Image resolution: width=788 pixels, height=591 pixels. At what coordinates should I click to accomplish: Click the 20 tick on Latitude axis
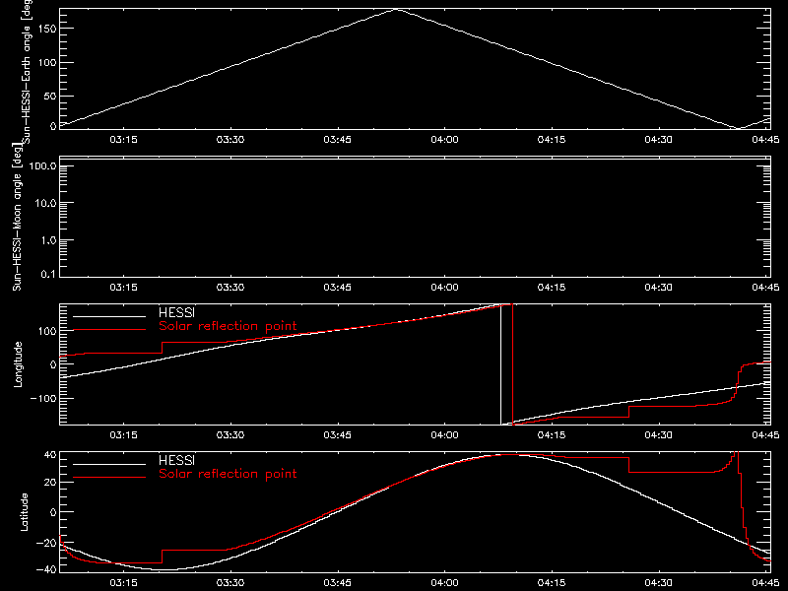pos(50,483)
